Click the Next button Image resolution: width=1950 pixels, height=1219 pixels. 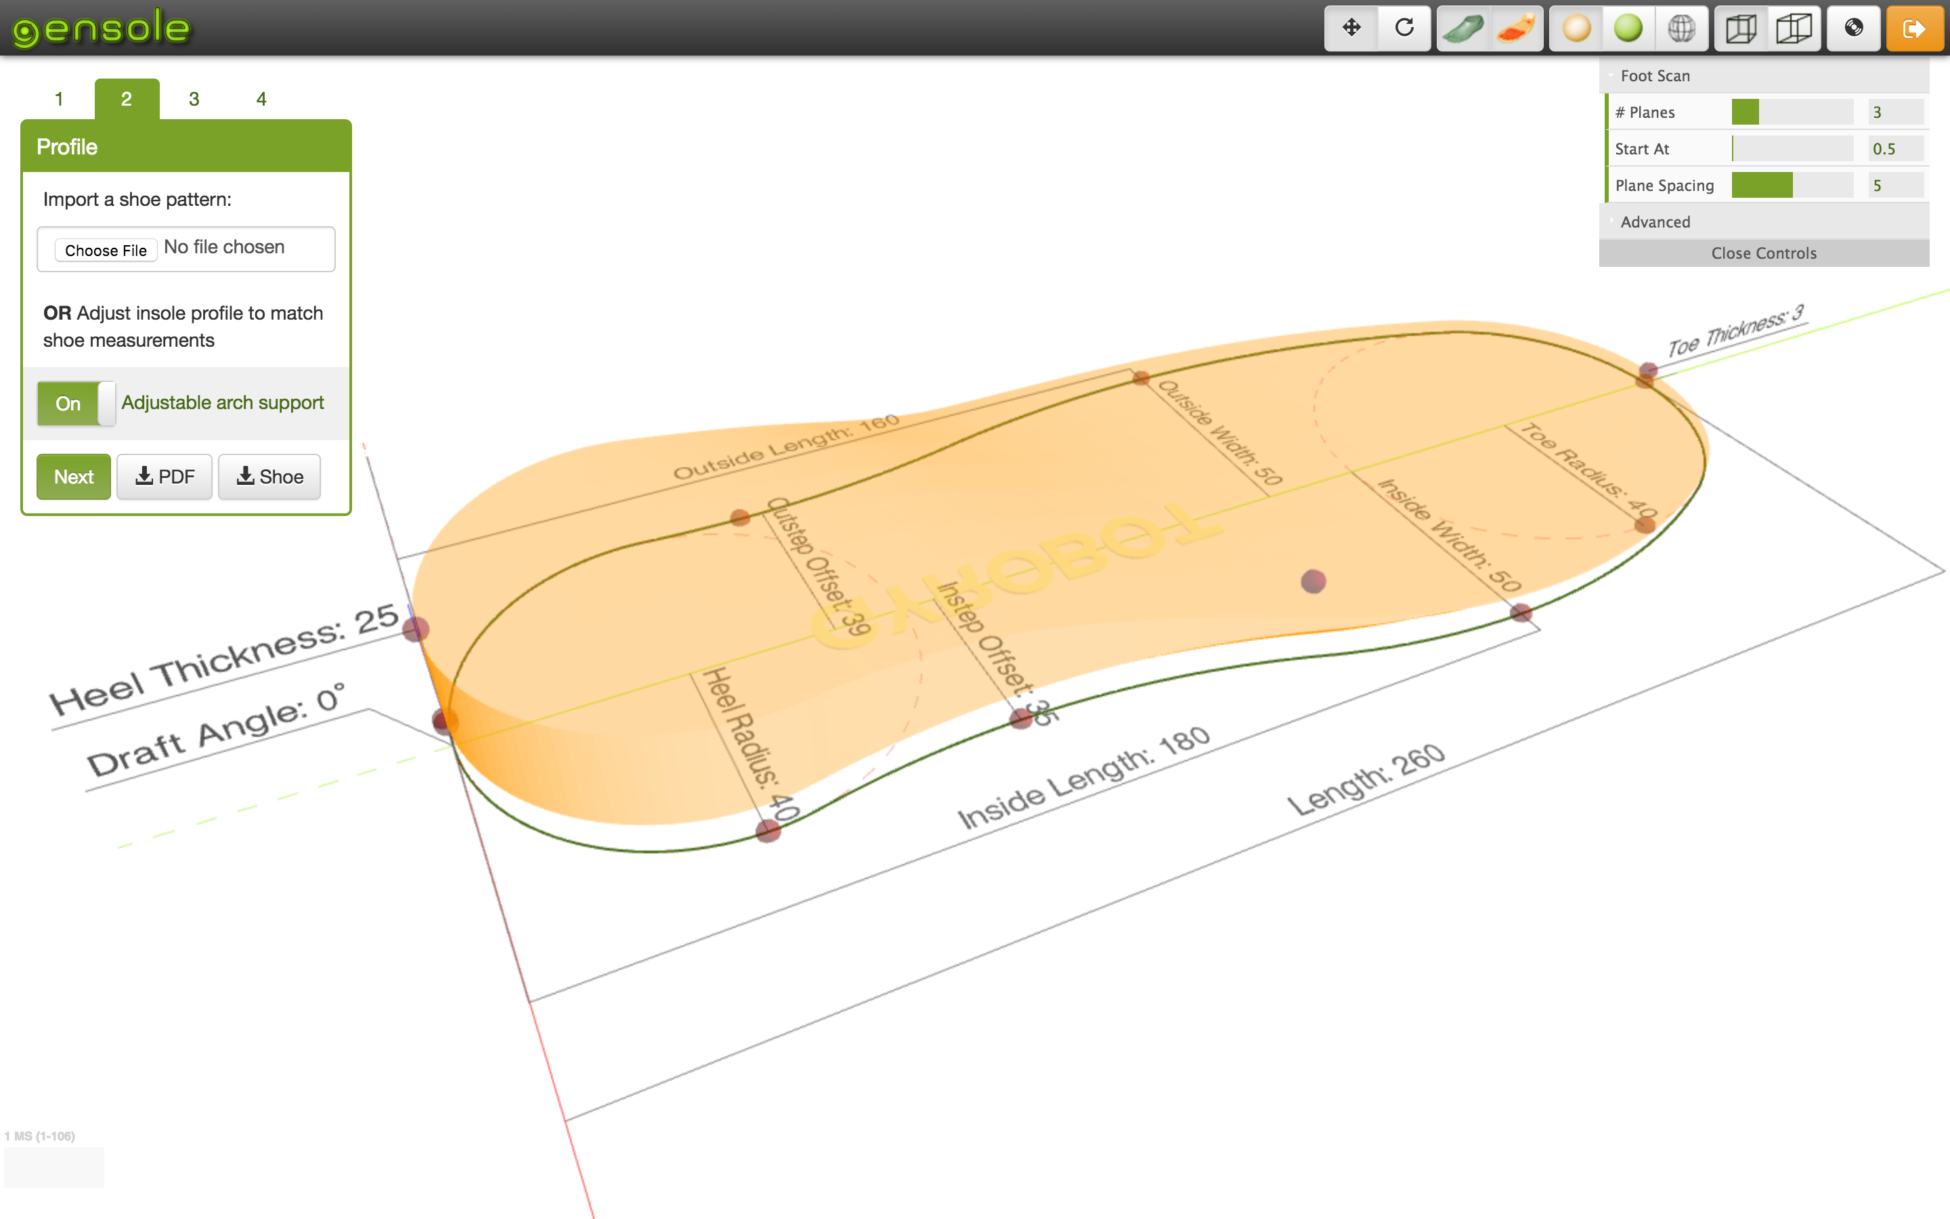(73, 477)
